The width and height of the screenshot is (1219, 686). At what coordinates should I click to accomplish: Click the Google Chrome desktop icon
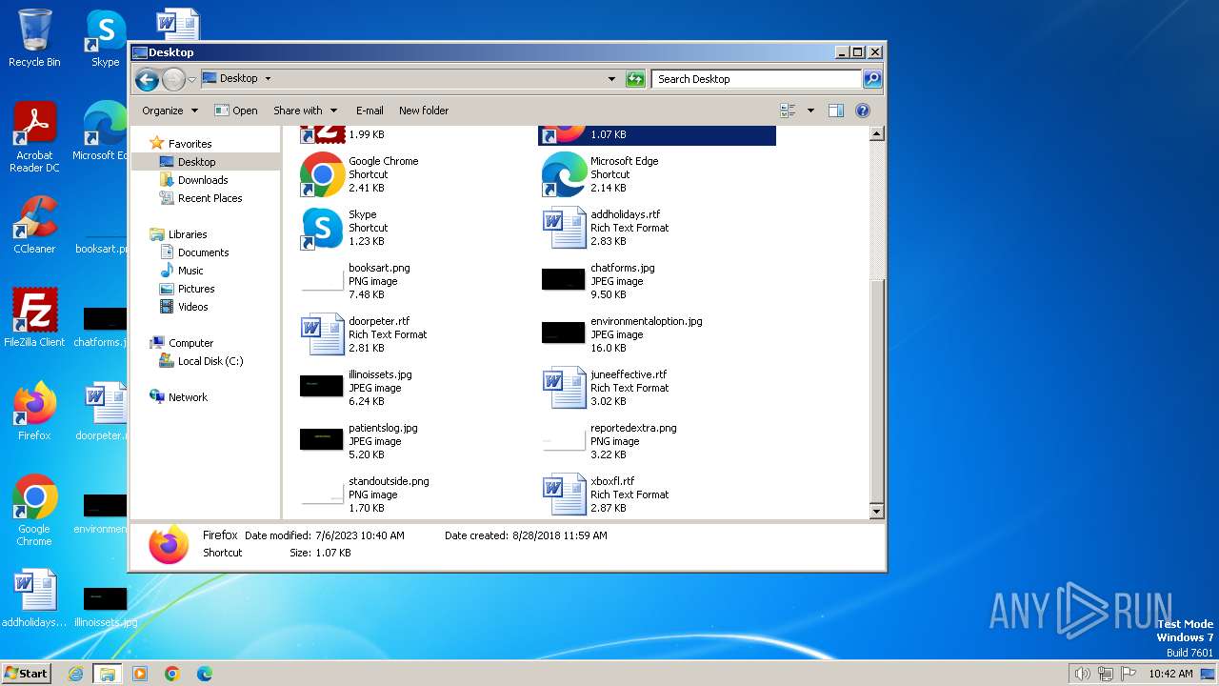(34, 511)
